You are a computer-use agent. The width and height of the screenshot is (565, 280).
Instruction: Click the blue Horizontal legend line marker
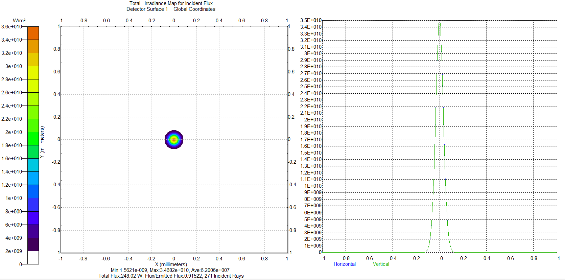point(325,264)
